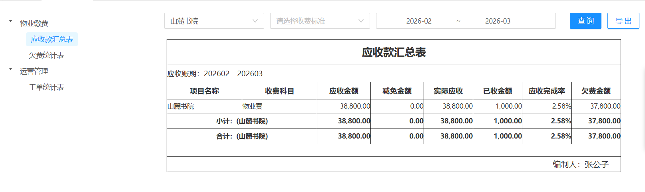The image size is (645, 192).
Task: Click the 收费标准 dropdown chevron icon
Action: point(361,21)
